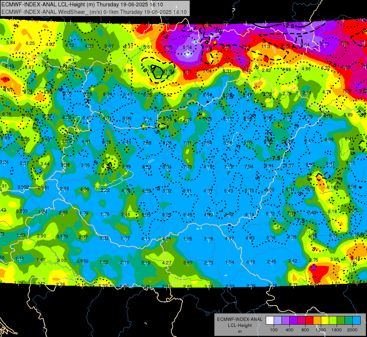
Task: Click the wind shear value '9.84'
Action: (x=269, y=166)
